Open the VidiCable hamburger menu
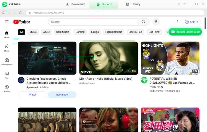 [x=185, y=4]
